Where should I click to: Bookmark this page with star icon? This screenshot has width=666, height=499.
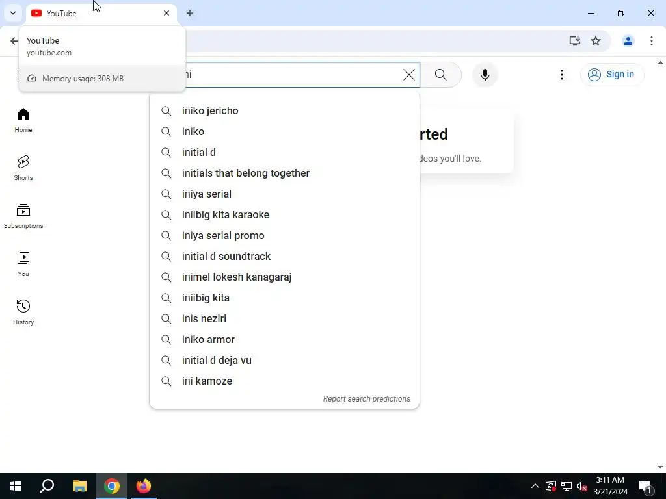[x=596, y=41]
